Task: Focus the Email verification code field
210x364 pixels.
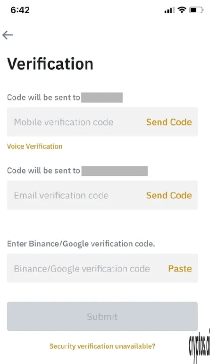Action: point(102,195)
